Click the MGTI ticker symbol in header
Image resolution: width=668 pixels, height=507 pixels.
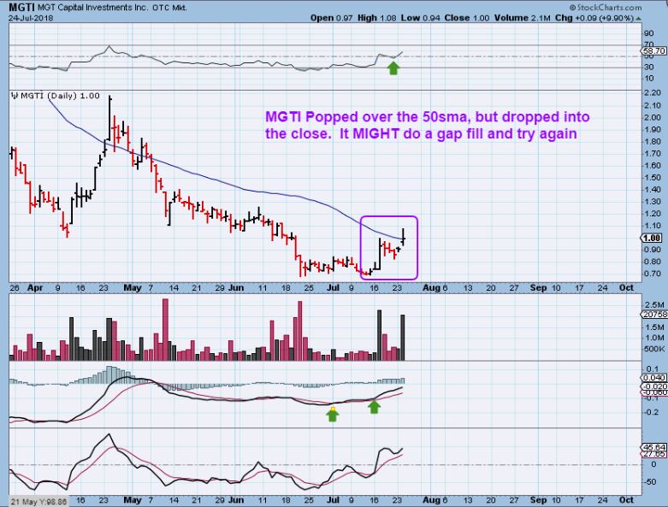tap(21, 7)
